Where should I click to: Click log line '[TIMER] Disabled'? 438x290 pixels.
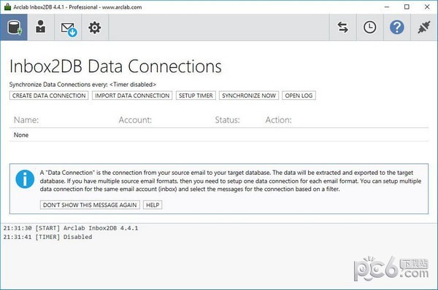[64, 237]
